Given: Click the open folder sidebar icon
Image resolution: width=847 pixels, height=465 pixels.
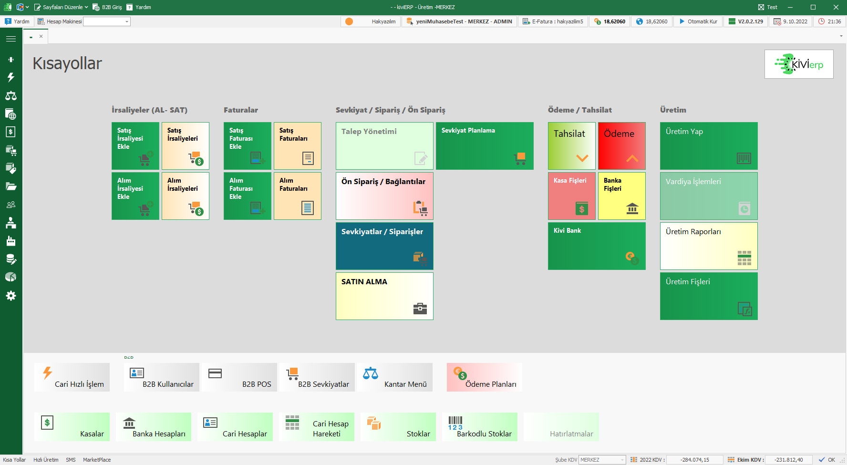Looking at the screenshot, I should coord(11,186).
